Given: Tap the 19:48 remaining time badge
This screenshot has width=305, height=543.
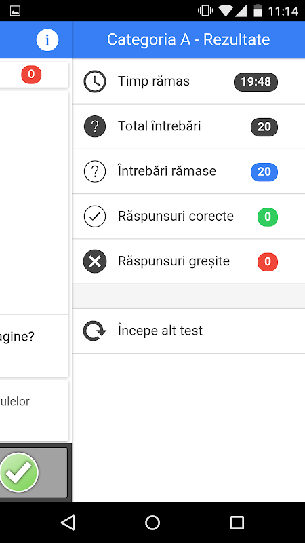Looking at the screenshot, I should tap(256, 82).
